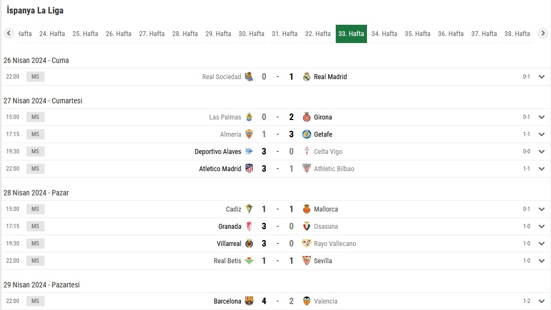Click the Villarreal team badge

click(249, 244)
